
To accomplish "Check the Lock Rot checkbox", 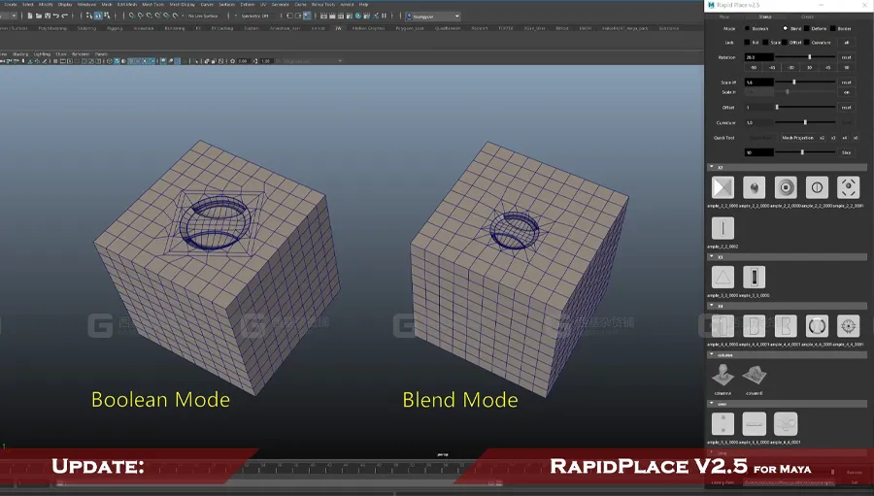I will coord(747,43).
